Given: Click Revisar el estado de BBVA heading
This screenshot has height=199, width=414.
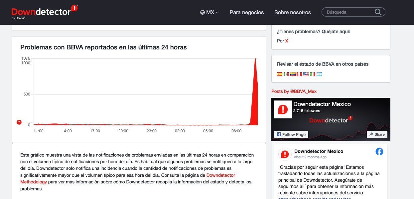Looking at the screenshot, I should [x=323, y=64].
